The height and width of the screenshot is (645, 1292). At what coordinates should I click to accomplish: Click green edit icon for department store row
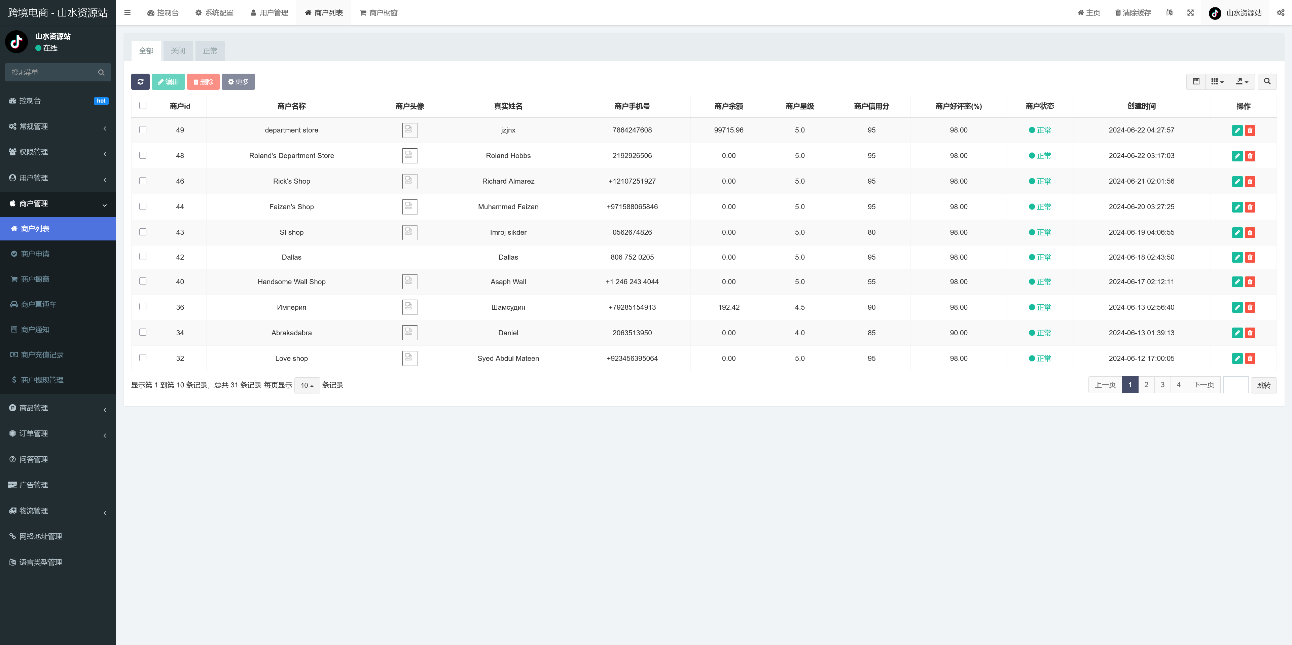tap(1237, 130)
